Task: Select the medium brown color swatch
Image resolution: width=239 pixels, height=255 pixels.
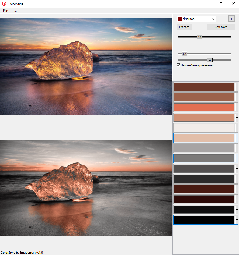Action: 204,97
